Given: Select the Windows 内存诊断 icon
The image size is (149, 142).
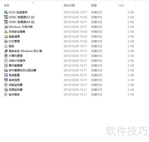Looking at the screenshot, I should (x=6, y=27).
